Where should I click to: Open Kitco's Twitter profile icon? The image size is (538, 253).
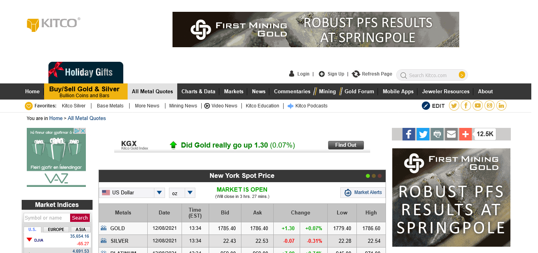(454, 105)
